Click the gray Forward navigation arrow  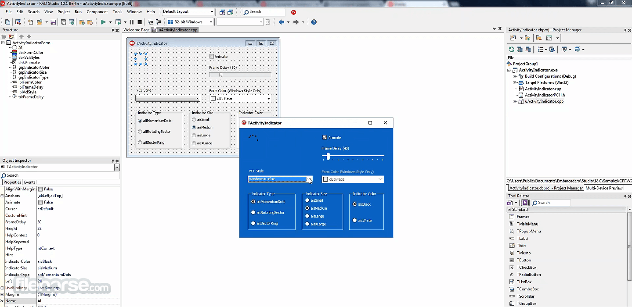coord(296,22)
